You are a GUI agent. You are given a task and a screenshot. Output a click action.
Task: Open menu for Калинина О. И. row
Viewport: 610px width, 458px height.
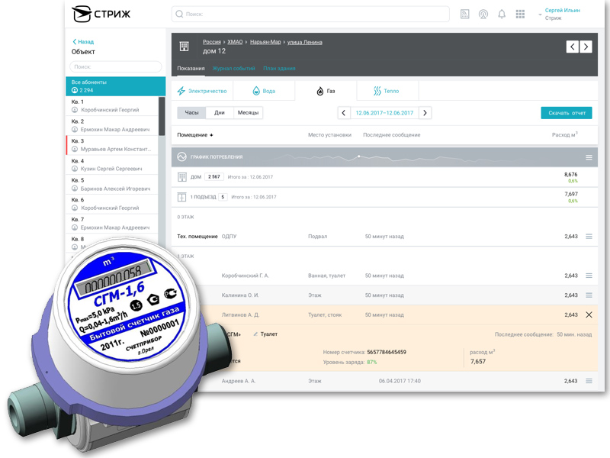(x=589, y=295)
